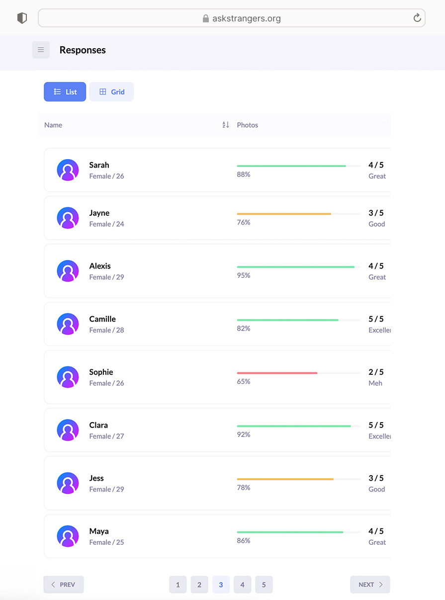Go to the next page with NEXT
The image size is (445, 600).
click(x=370, y=585)
